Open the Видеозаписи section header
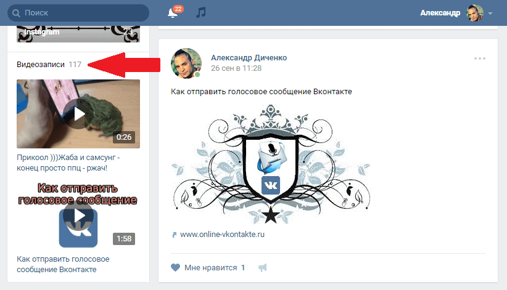Viewport: 507px width, 290px height. point(41,65)
